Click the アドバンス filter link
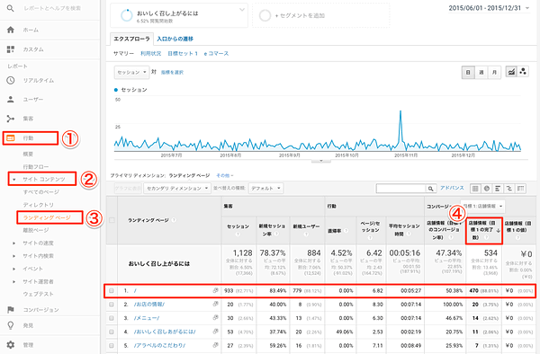540x354 pixels. click(452, 188)
